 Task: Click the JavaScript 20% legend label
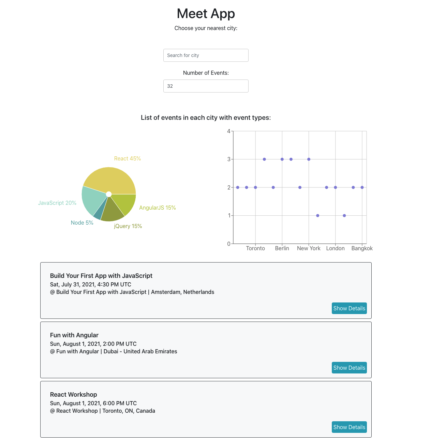tap(57, 203)
